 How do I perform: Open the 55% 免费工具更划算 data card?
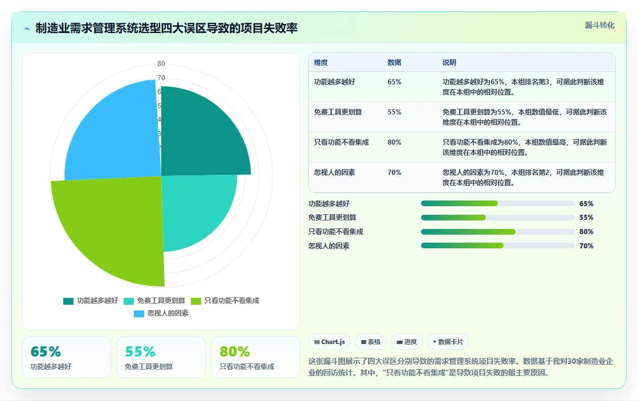click(161, 357)
